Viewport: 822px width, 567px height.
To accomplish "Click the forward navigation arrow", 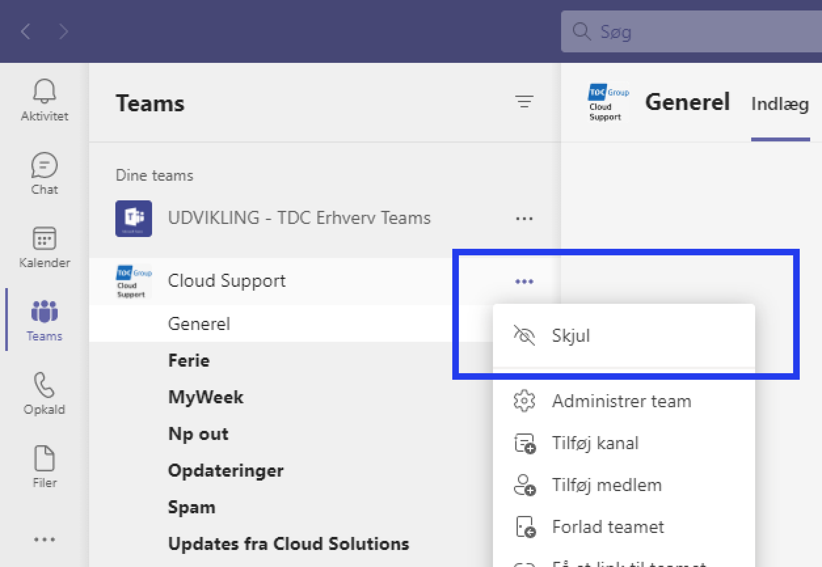I will (63, 32).
